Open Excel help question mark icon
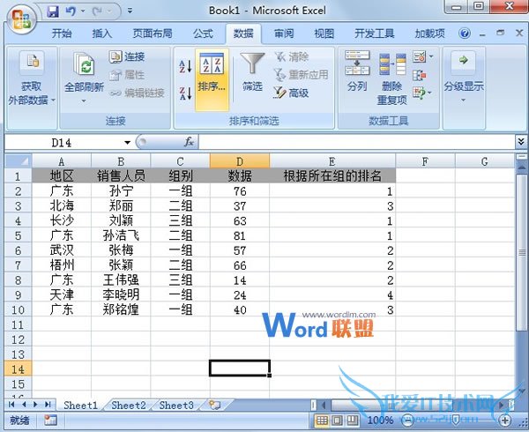The image size is (529, 432). pos(465,34)
